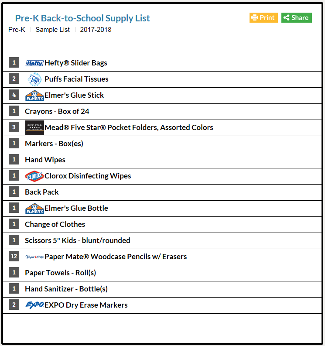Click the Five Star brand logo
325x346 pixels.
tap(34, 128)
